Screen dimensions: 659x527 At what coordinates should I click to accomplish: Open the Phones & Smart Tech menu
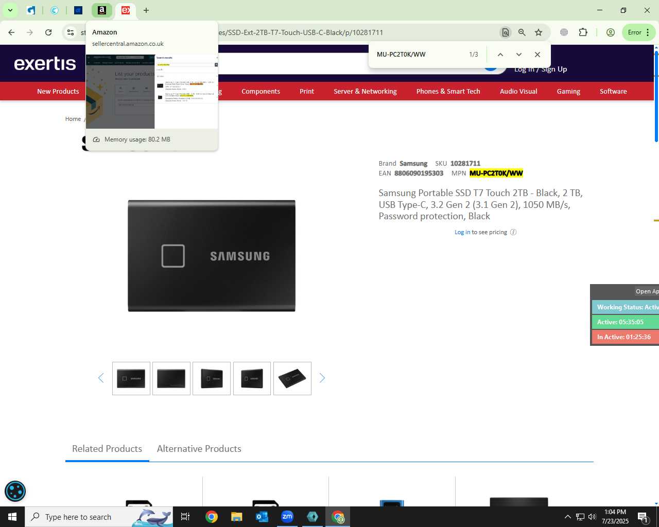pyautogui.click(x=448, y=91)
